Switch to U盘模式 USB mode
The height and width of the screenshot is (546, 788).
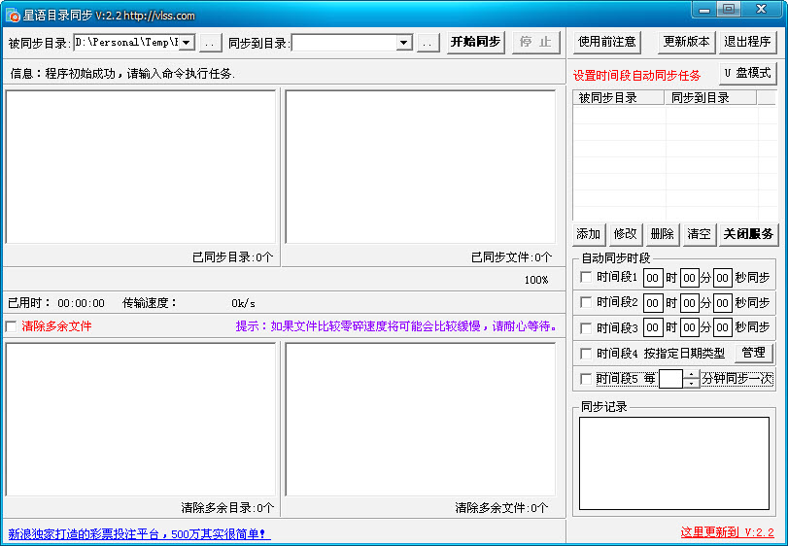[x=747, y=73]
